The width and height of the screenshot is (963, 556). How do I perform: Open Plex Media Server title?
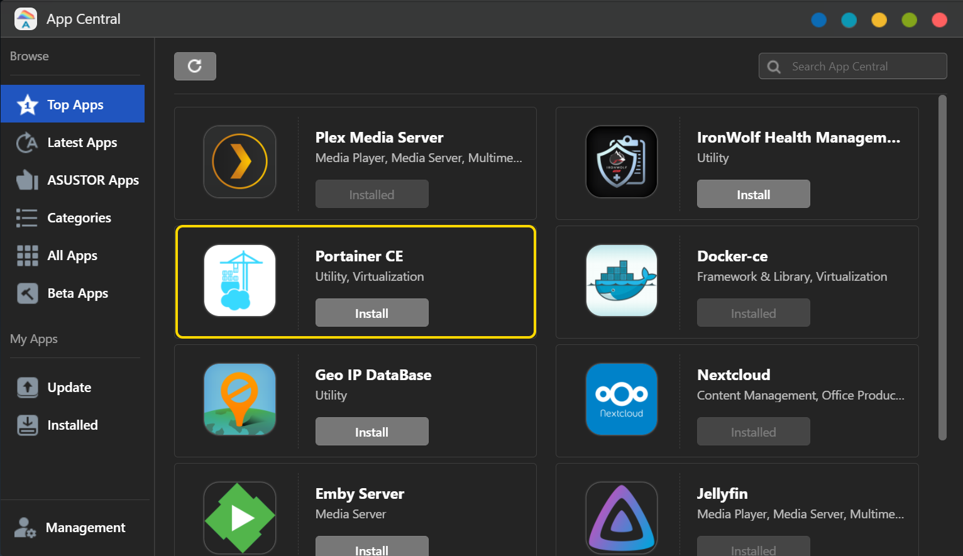379,138
